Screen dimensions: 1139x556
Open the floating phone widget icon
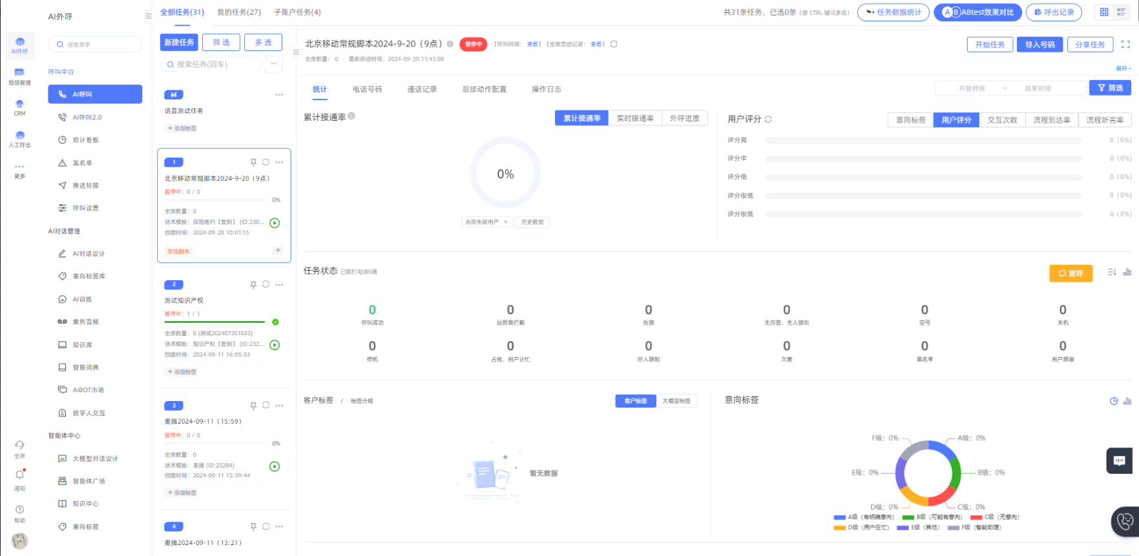[x=1125, y=521]
